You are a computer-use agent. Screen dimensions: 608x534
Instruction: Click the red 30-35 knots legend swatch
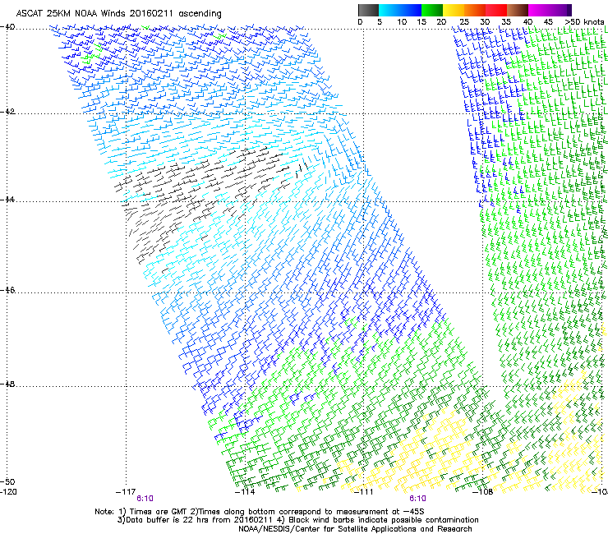point(496,10)
